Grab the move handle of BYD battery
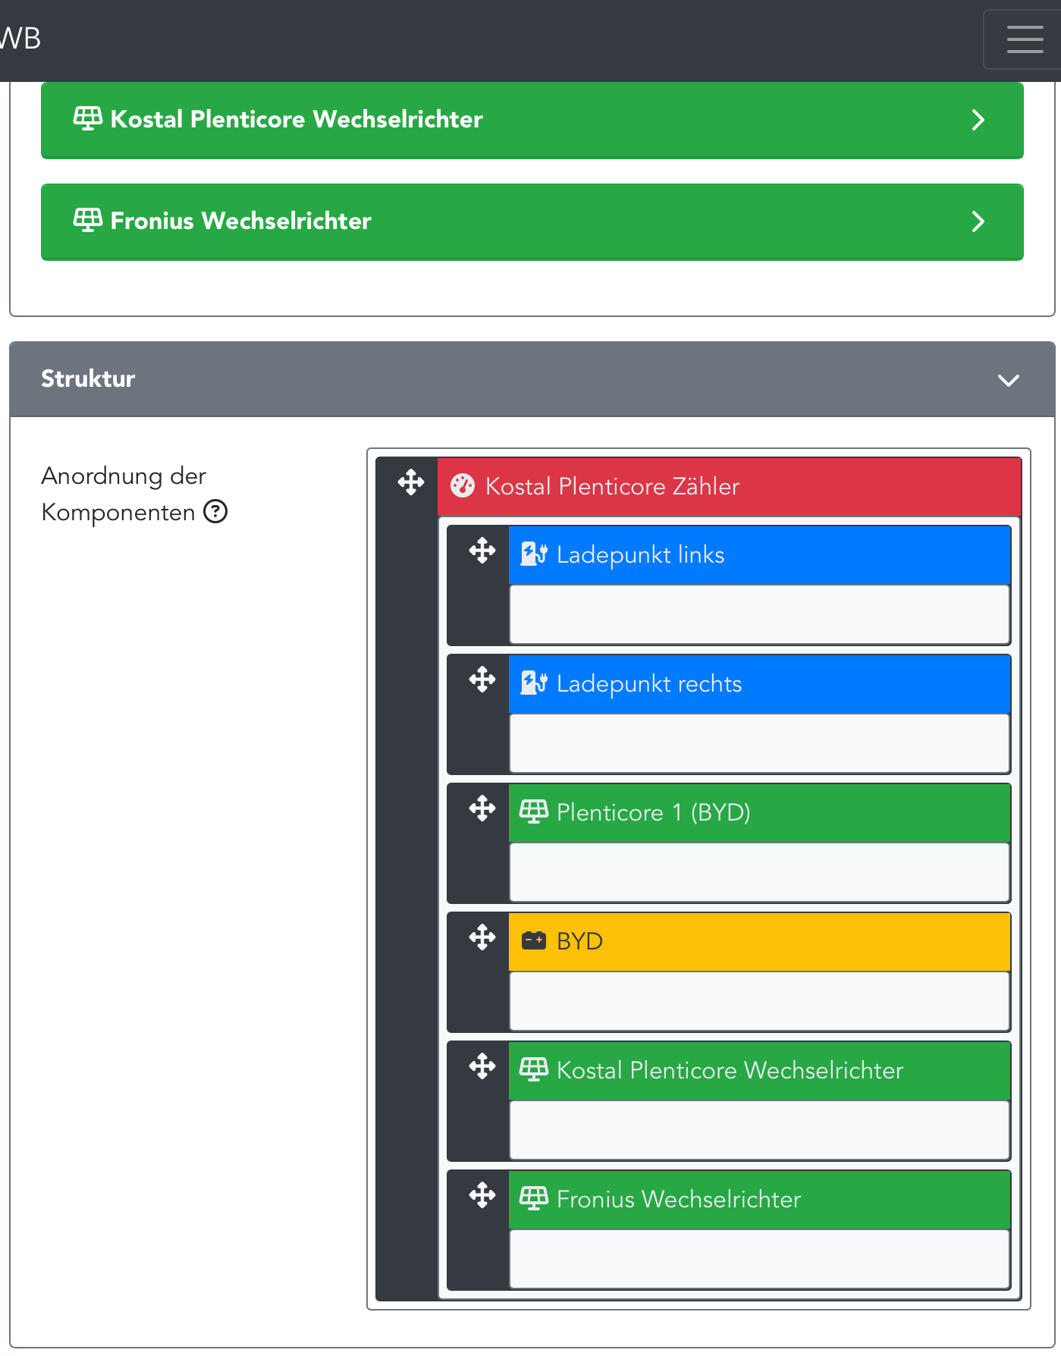The width and height of the screenshot is (1061, 1356). (x=482, y=937)
